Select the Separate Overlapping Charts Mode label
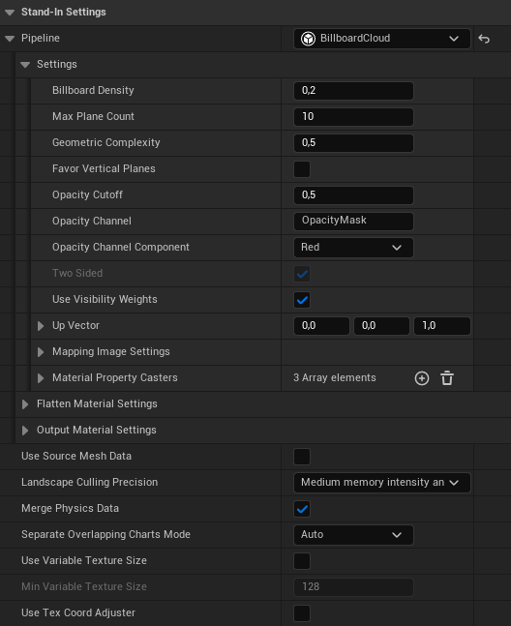This screenshot has height=626, width=511. [105, 535]
